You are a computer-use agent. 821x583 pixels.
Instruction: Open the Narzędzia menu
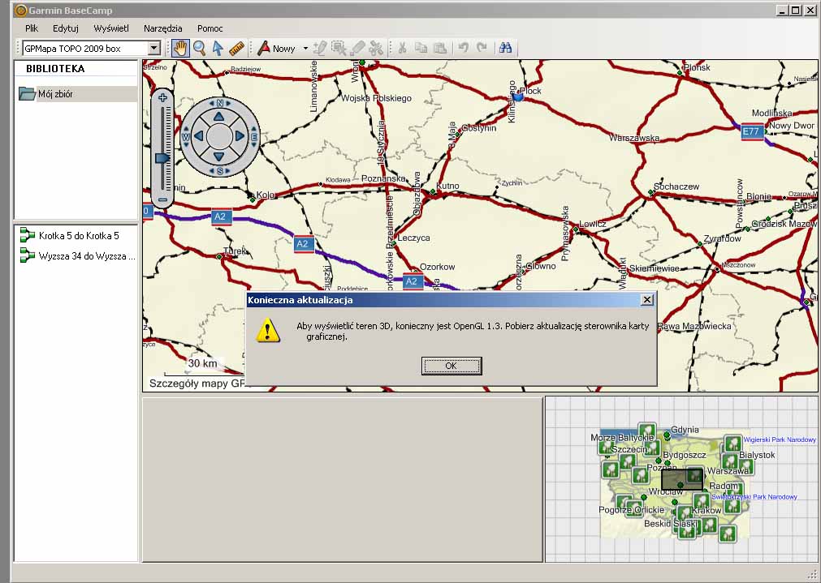pyautogui.click(x=163, y=28)
